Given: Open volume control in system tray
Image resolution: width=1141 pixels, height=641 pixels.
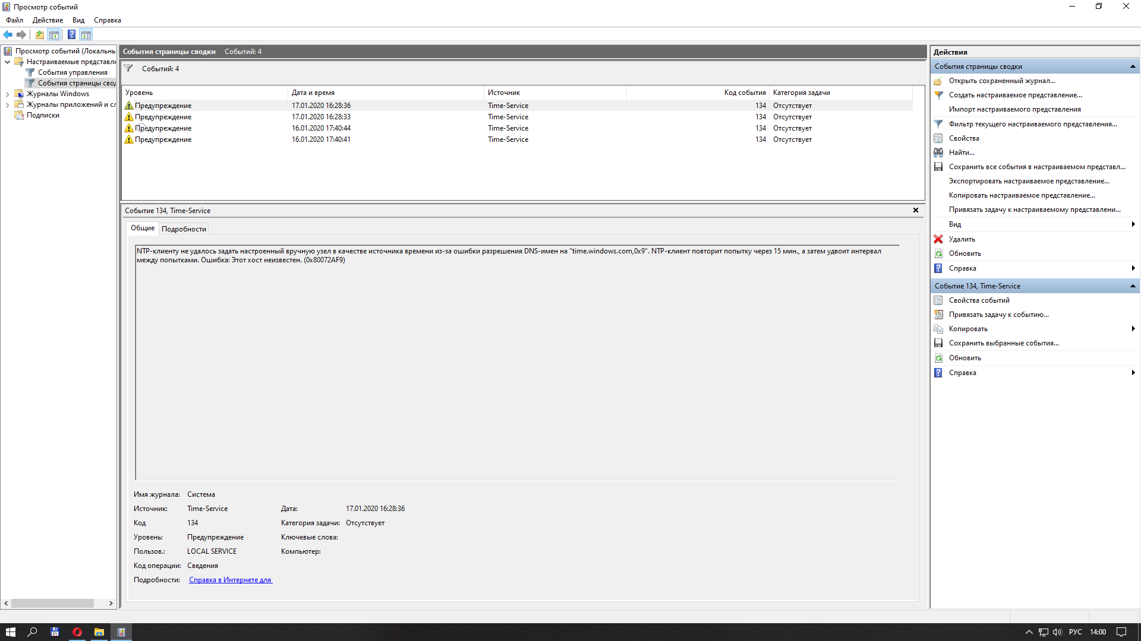Looking at the screenshot, I should [x=1057, y=632].
